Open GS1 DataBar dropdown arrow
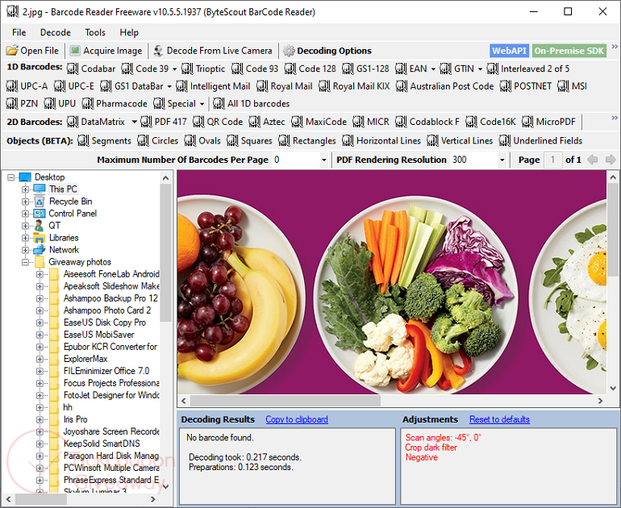The width and height of the screenshot is (621, 508). click(169, 86)
